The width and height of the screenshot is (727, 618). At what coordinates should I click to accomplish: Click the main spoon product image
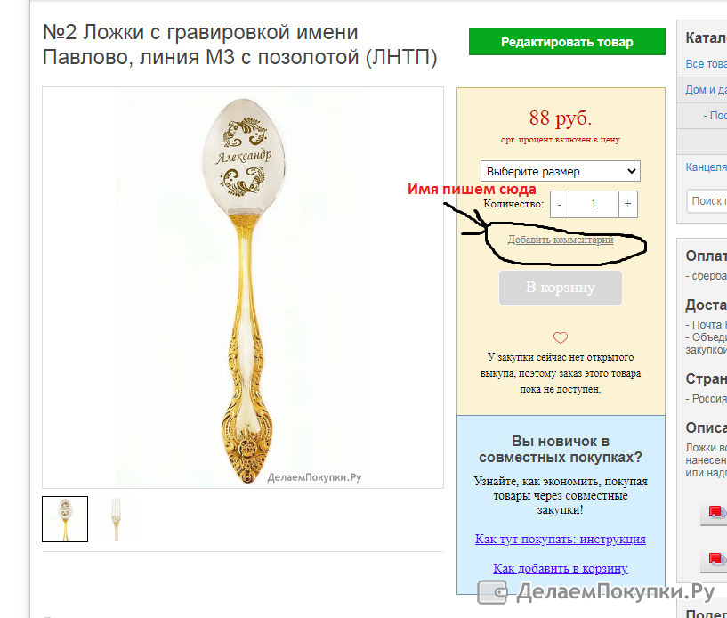pyautogui.click(x=243, y=288)
